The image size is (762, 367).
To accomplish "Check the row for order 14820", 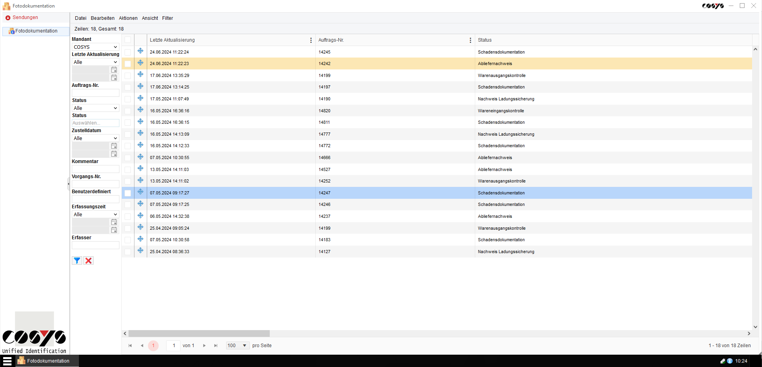I will [128, 111].
